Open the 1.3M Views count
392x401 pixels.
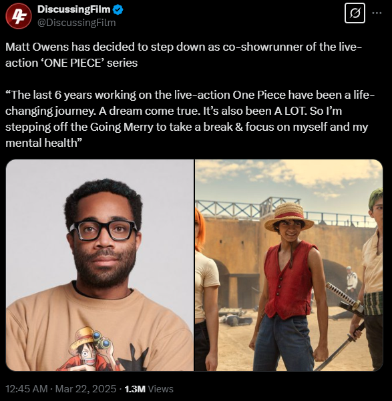(x=149, y=389)
